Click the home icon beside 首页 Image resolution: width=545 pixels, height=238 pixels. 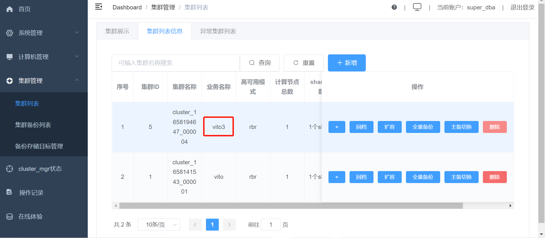point(10,9)
